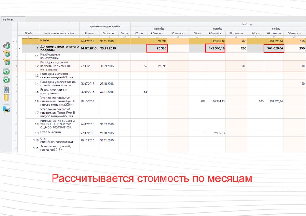Click end date 30.09.2016 in row 1.2
Image resolution: width=306 pixels, height=216 pixels.
107,66
